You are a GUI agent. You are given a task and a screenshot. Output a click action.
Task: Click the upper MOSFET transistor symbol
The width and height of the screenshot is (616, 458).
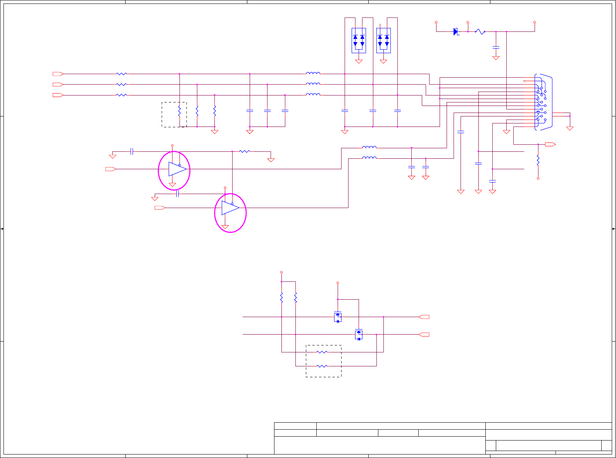click(x=338, y=317)
